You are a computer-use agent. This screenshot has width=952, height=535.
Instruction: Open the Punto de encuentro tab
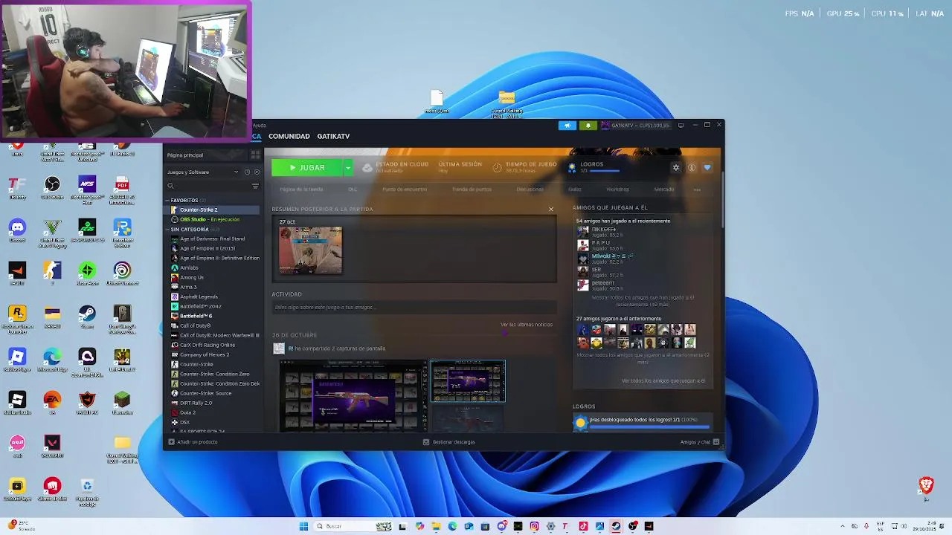pyautogui.click(x=405, y=189)
